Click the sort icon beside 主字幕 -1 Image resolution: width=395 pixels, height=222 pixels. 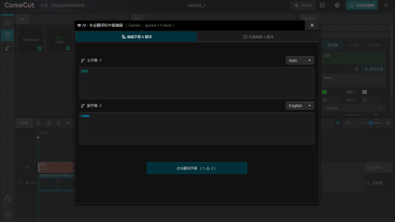[x=83, y=60]
